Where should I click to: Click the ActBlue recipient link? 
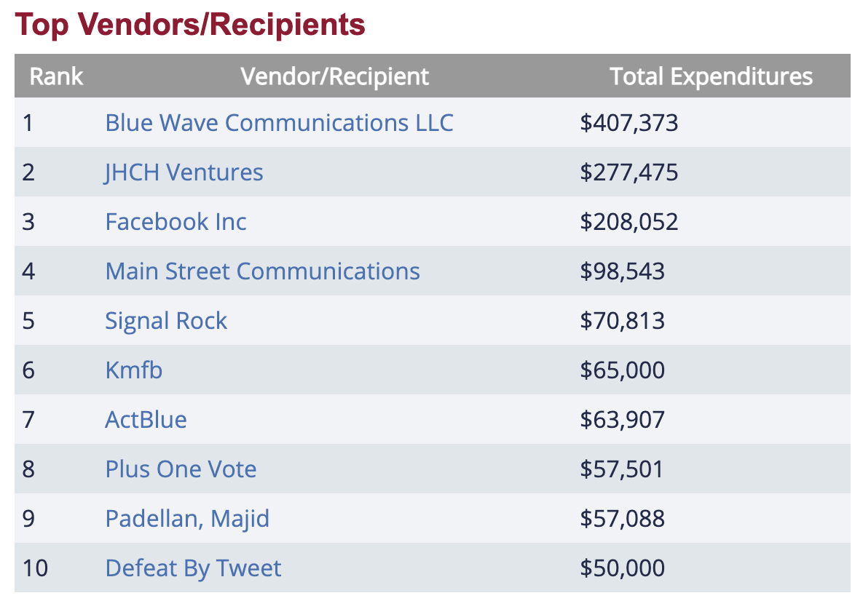[x=146, y=419]
